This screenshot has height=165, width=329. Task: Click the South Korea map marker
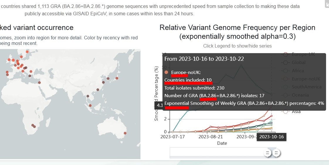108,78
